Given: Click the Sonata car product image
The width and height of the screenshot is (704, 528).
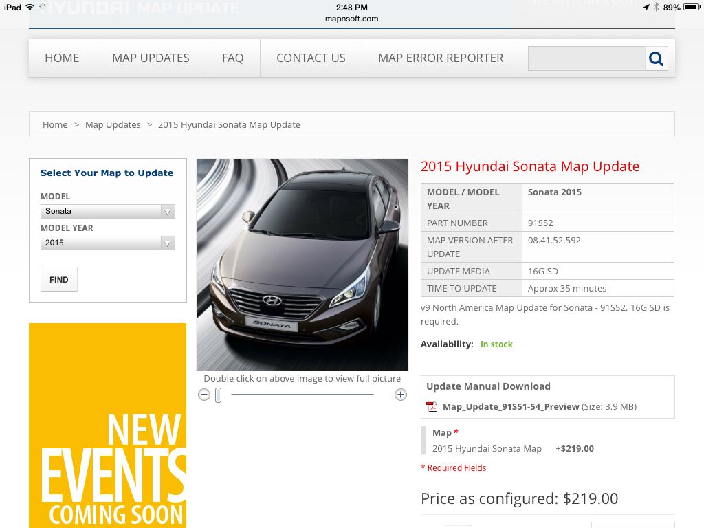Looking at the screenshot, I should (x=302, y=265).
